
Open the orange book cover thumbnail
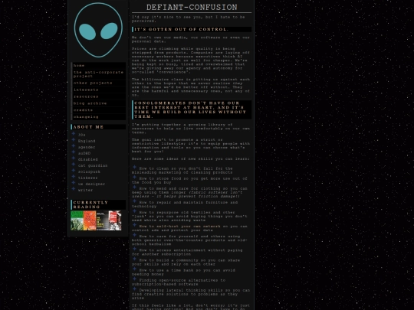(90, 220)
